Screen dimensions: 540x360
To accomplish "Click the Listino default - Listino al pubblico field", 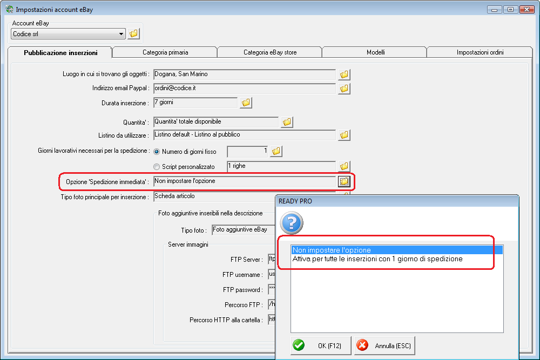I will point(245,135).
